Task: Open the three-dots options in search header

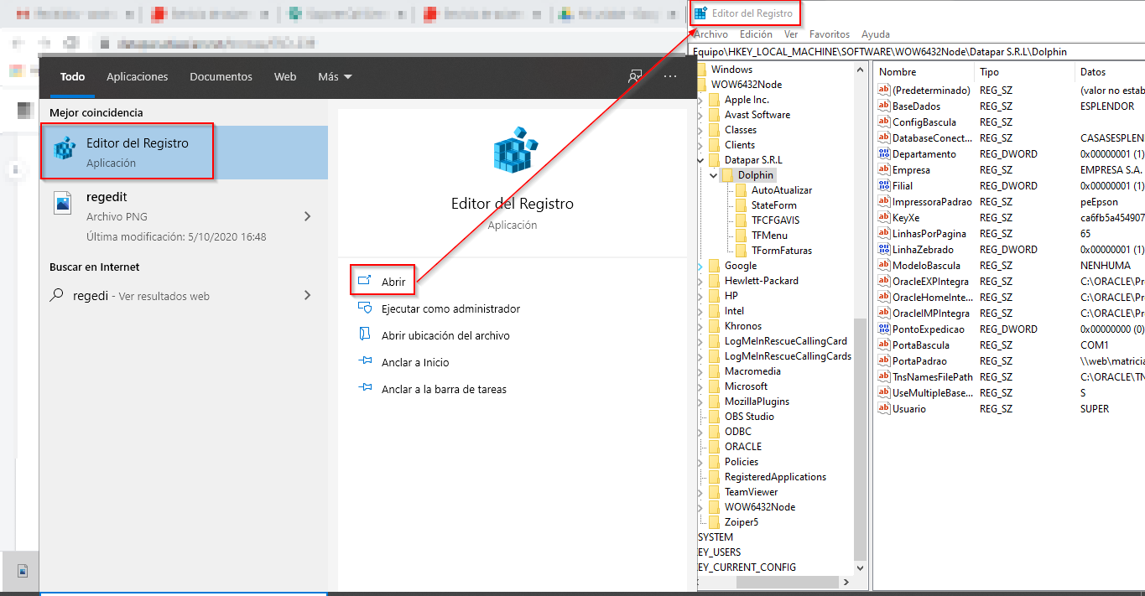Action: pyautogui.click(x=670, y=76)
